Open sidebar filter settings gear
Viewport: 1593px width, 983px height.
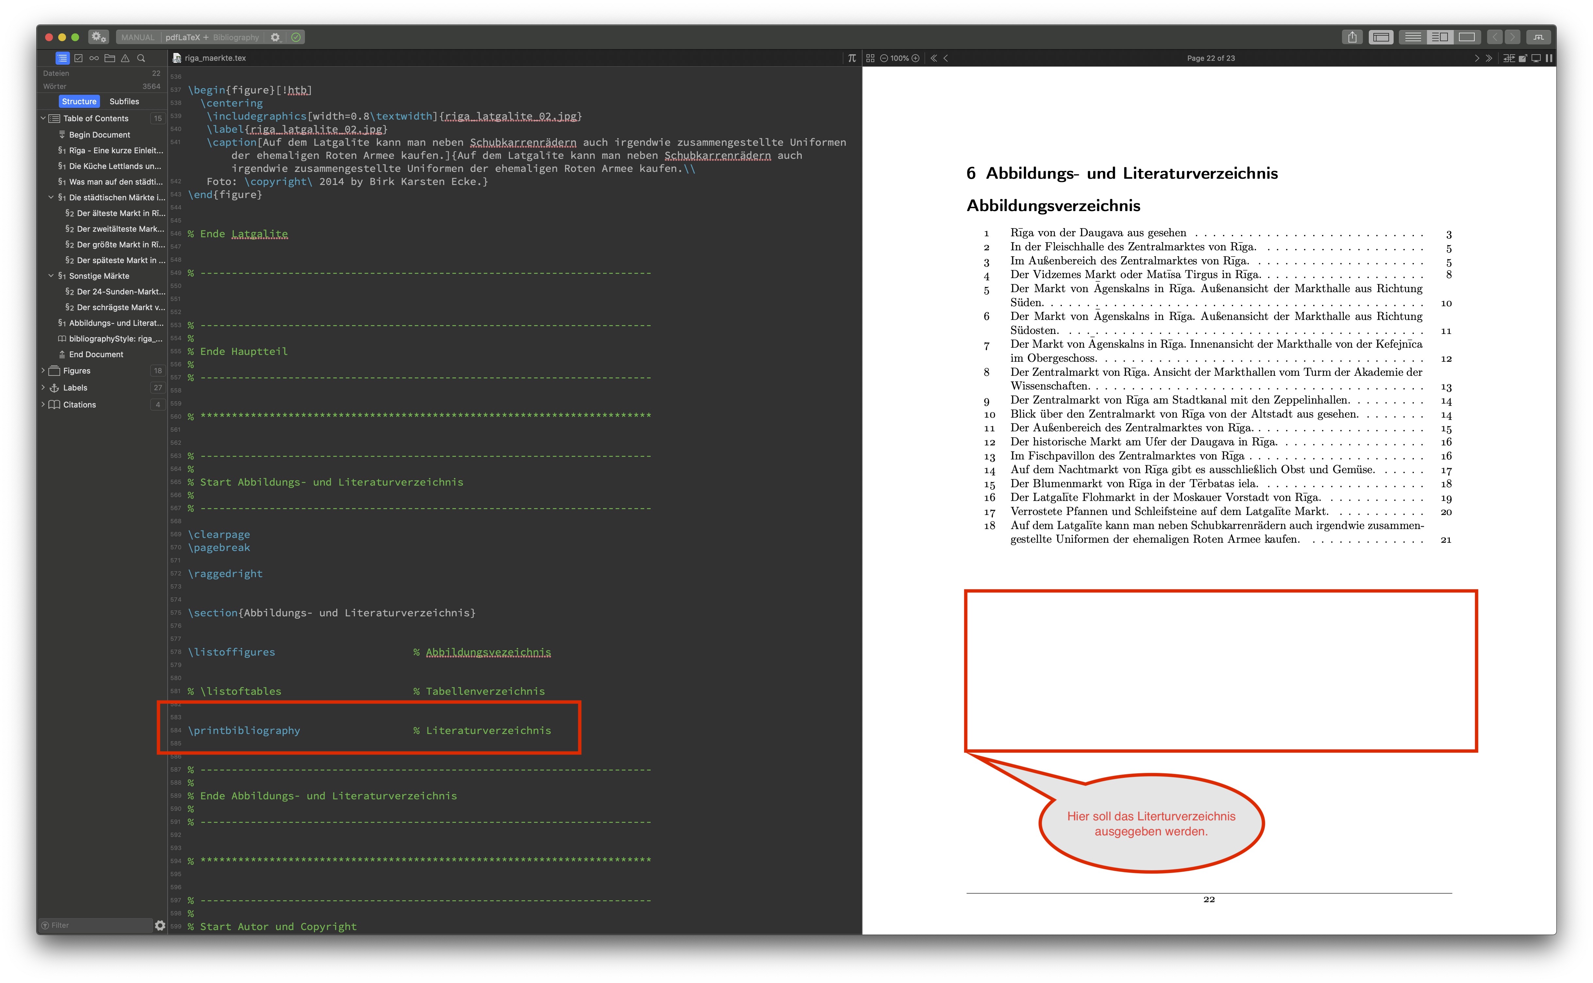(x=160, y=925)
